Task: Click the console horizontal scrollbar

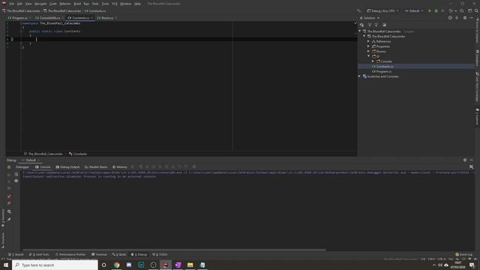Action: tap(175, 250)
